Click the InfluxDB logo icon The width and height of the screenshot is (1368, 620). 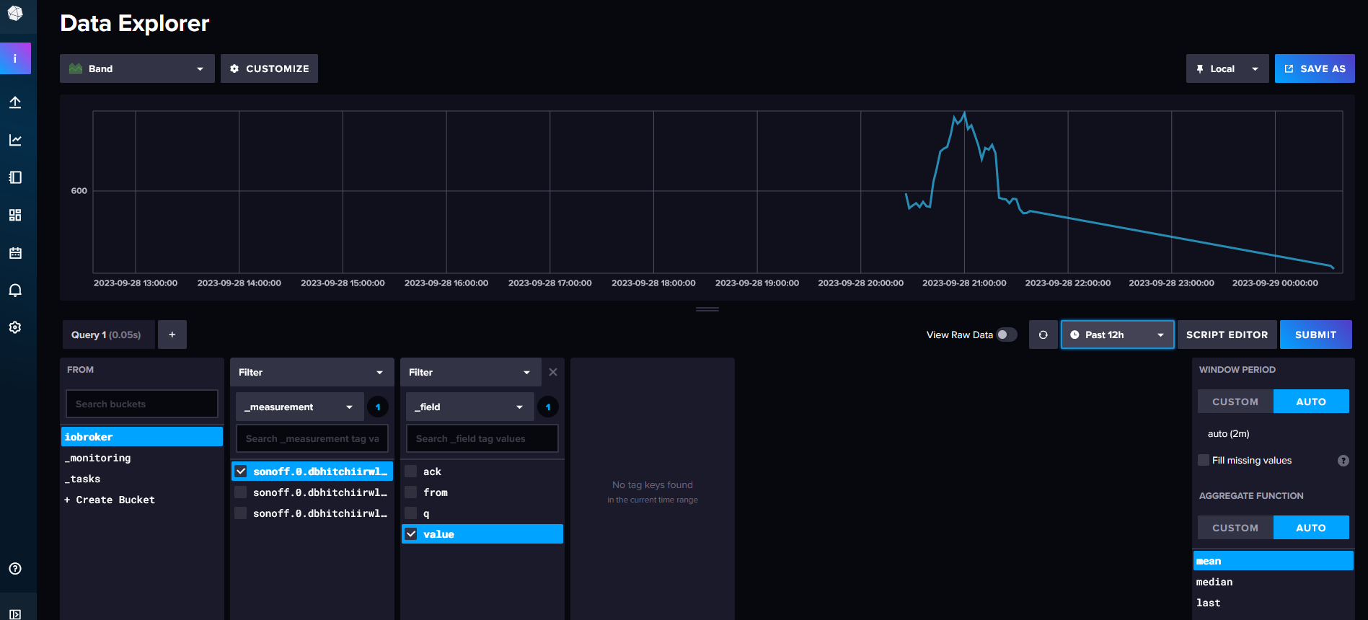click(x=15, y=14)
